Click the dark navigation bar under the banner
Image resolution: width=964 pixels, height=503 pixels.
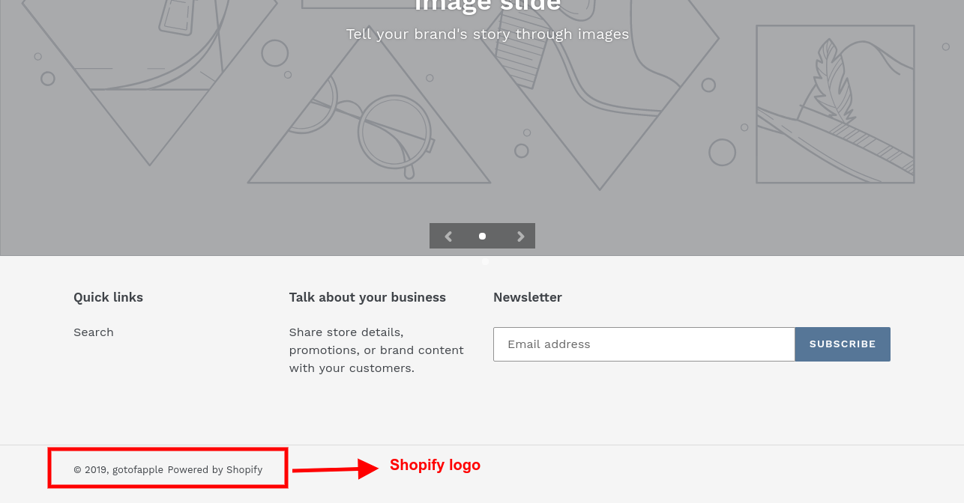pos(482,236)
